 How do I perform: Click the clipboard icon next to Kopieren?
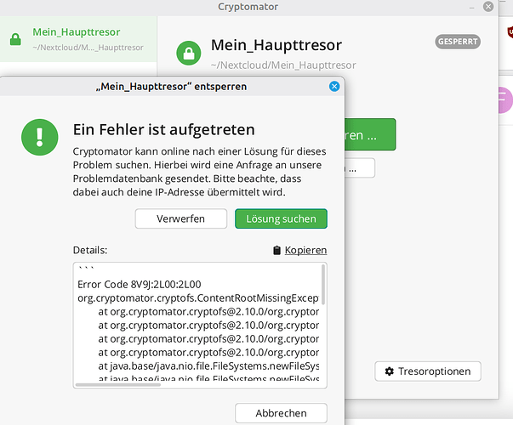click(276, 251)
